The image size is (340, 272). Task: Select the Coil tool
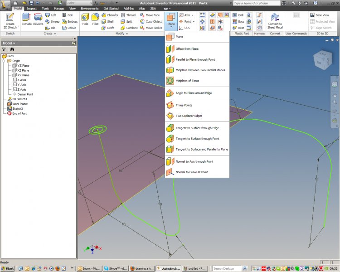[x=67, y=15]
